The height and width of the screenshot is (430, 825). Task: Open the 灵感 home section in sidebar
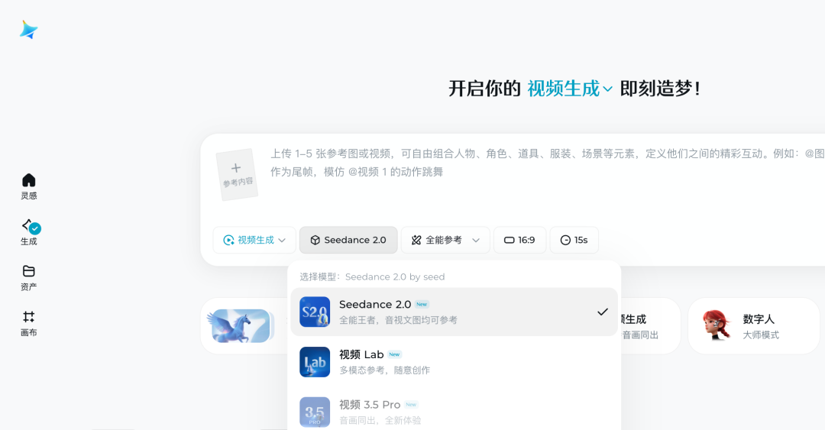click(28, 187)
